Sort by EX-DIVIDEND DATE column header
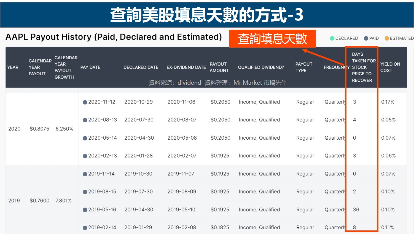Viewport: 414px width, 234px height. click(186, 67)
